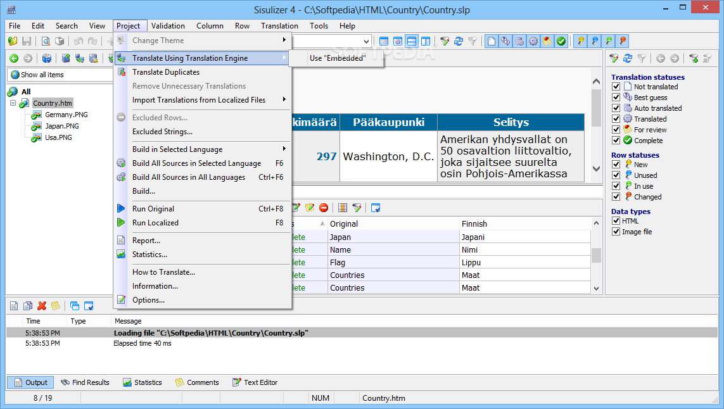Viewport: 724px width, 409px height.
Task: Select the All root tree node
Action: point(26,91)
